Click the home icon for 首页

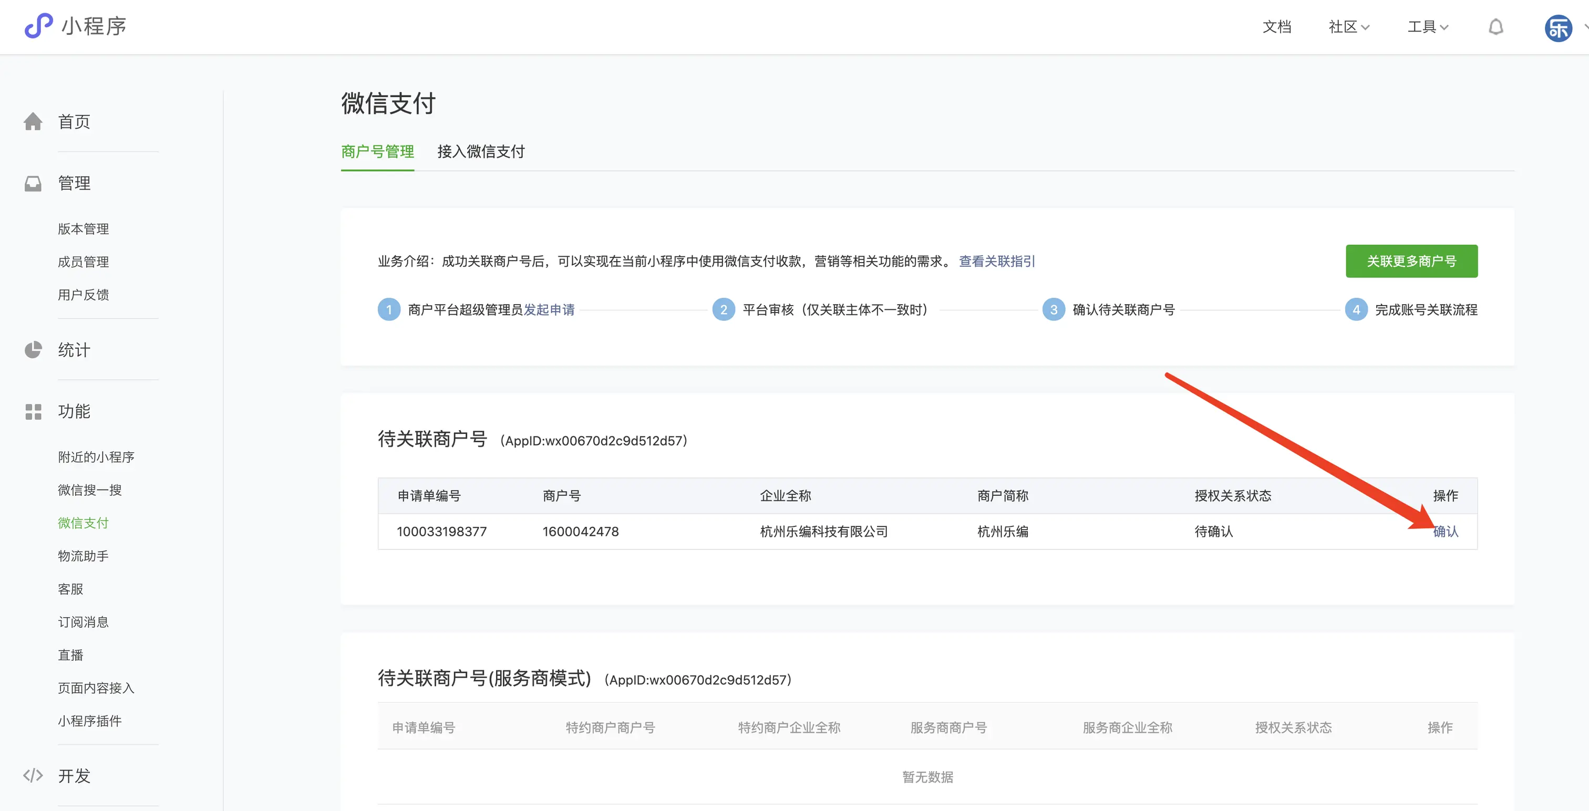(33, 121)
